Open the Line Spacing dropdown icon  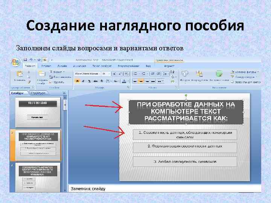coord(165,74)
